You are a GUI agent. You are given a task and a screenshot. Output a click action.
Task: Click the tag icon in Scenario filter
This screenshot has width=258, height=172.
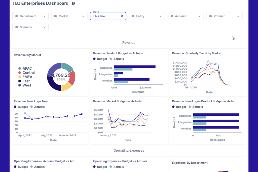(x=17, y=27)
